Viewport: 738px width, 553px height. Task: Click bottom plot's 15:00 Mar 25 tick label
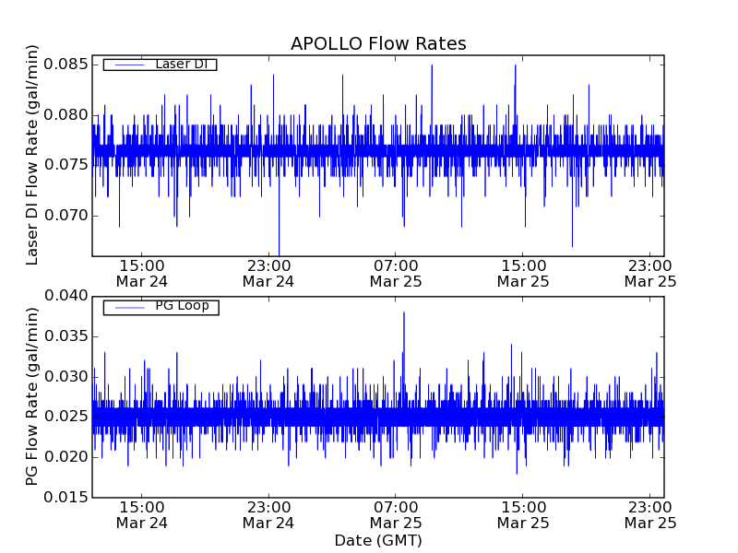click(523, 515)
